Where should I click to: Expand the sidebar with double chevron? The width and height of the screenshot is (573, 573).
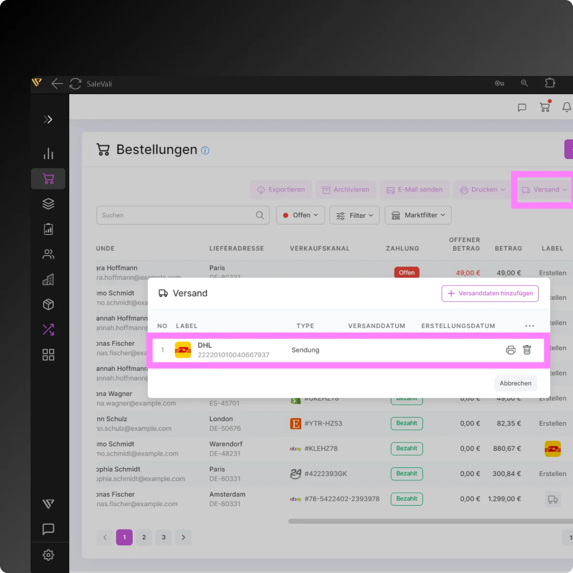tap(48, 119)
